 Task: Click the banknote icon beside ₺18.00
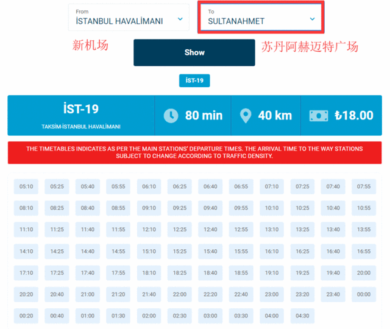pyautogui.click(x=319, y=115)
